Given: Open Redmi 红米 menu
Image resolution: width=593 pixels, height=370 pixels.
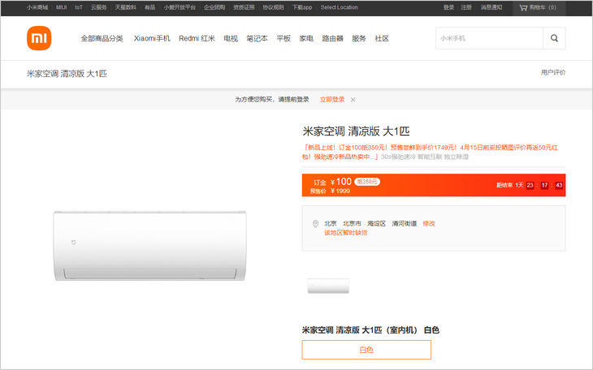Looking at the screenshot, I should [x=197, y=39].
